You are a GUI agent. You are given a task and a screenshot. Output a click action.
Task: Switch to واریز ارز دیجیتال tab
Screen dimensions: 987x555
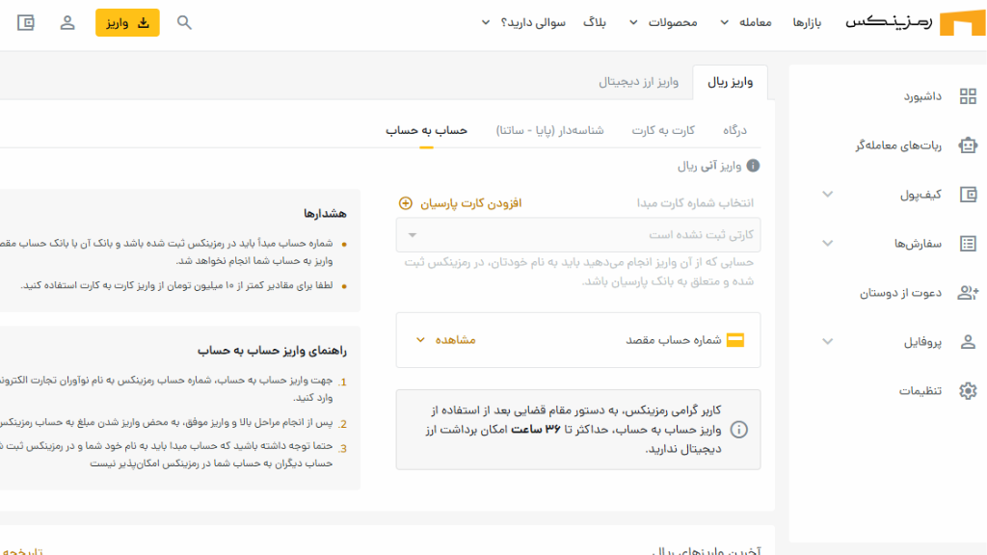tap(638, 82)
